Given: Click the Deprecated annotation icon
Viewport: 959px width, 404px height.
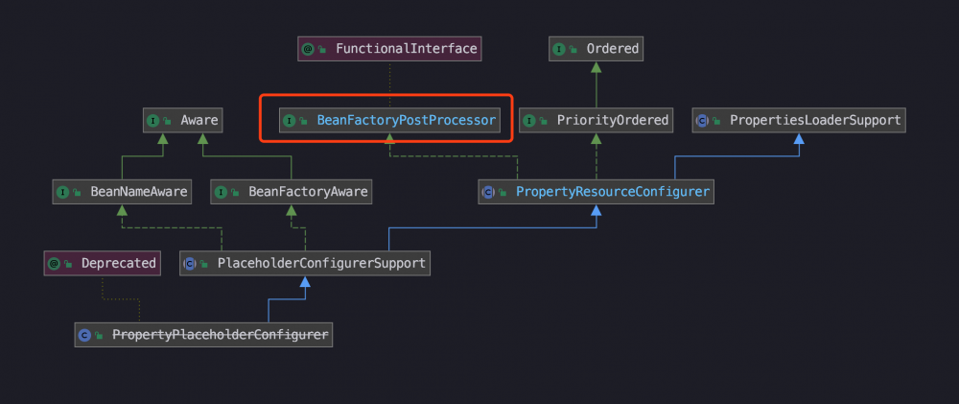Looking at the screenshot, I should pyautogui.click(x=55, y=263).
